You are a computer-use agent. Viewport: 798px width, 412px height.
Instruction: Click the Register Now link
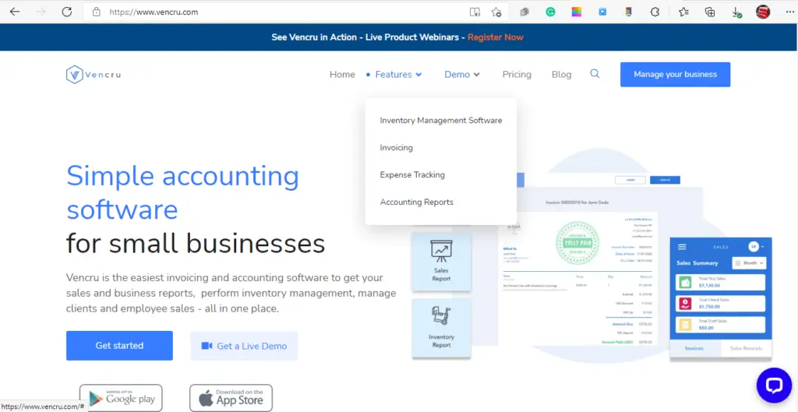[x=495, y=37]
